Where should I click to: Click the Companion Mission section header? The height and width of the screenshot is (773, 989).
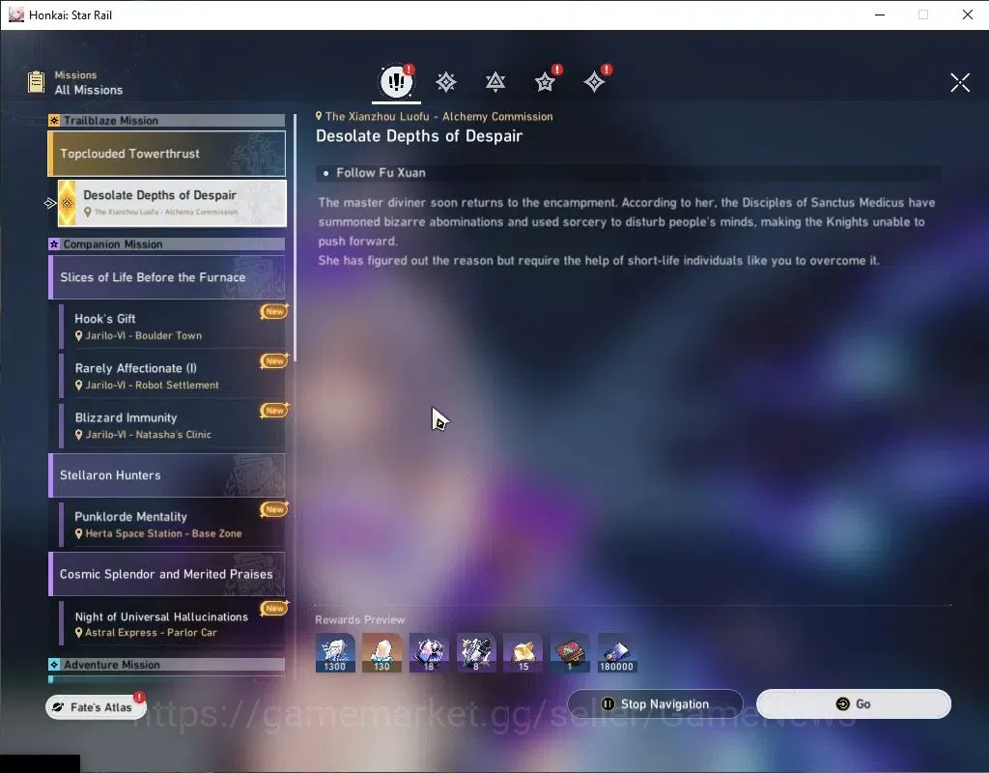pos(166,243)
